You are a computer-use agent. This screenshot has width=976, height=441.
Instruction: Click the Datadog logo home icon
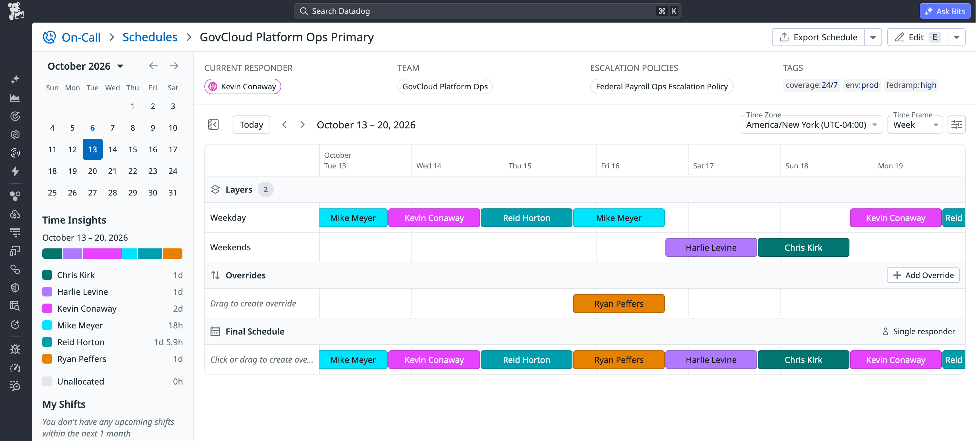point(15,11)
